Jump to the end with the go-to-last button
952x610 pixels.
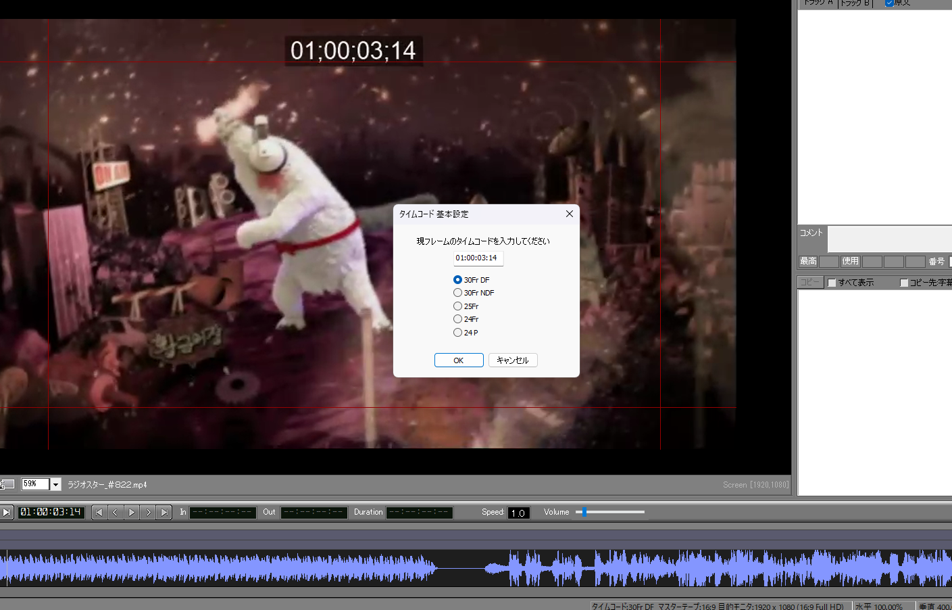pyautogui.click(x=164, y=513)
